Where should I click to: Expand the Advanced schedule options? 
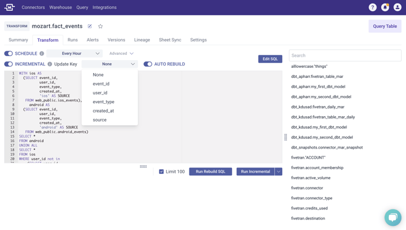tap(121, 54)
